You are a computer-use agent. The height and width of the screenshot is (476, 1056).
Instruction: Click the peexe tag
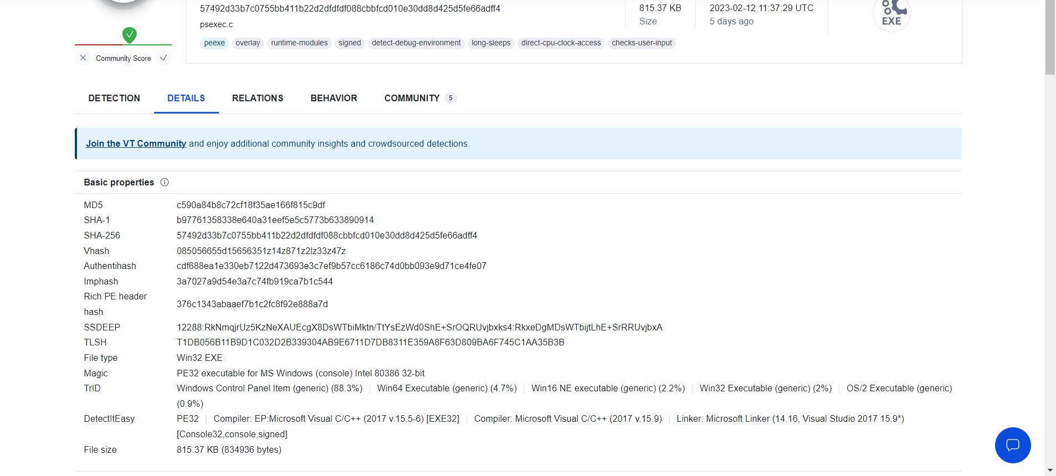pyautogui.click(x=214, y=43)
